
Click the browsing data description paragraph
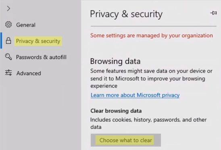click(x=151, y=78)
